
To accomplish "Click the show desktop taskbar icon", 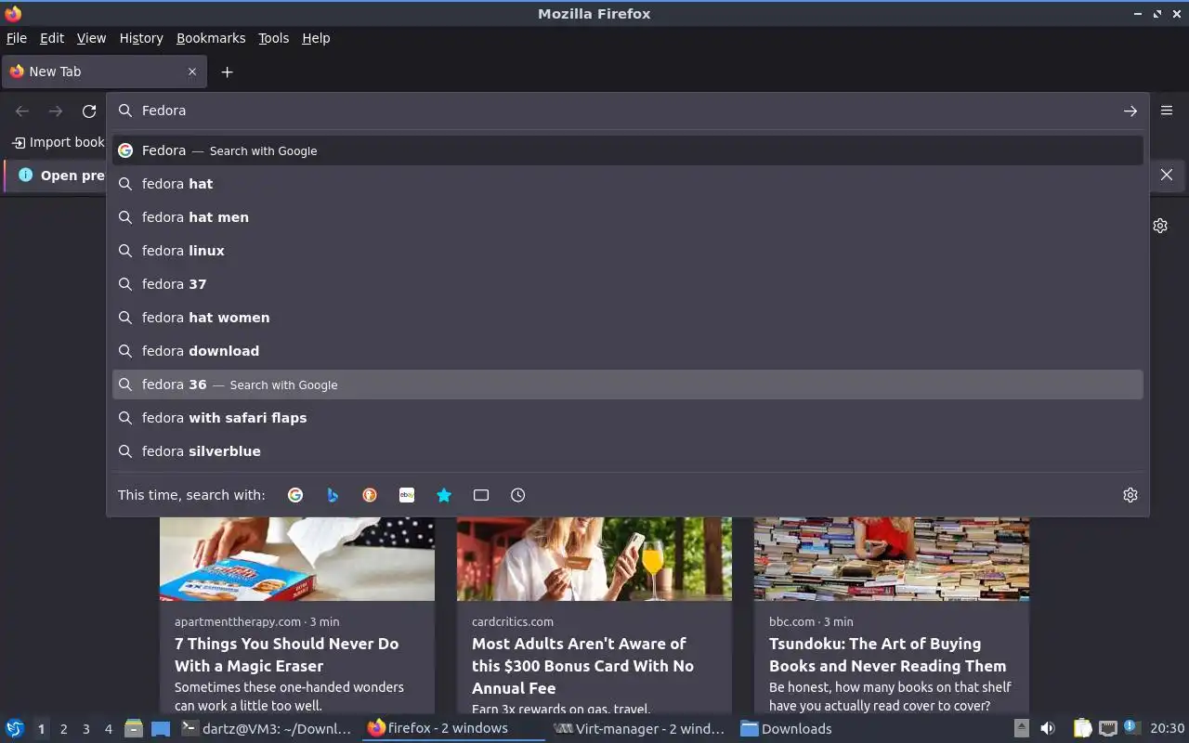I will [x=161, y=729].
